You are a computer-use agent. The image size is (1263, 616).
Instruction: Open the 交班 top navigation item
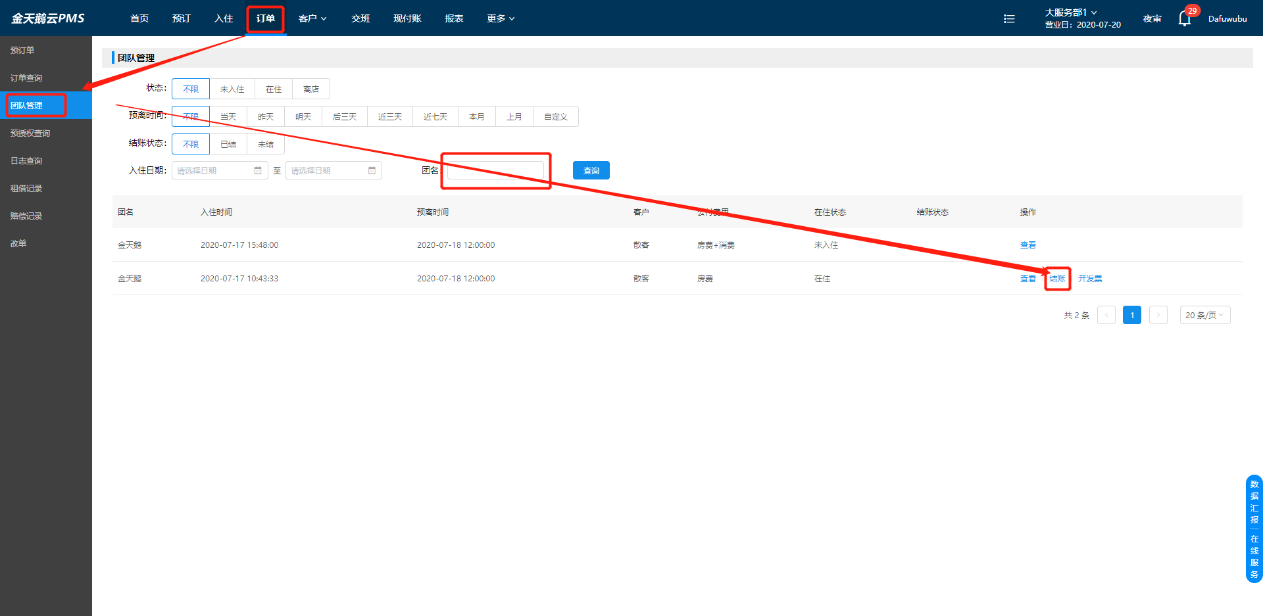360,18
